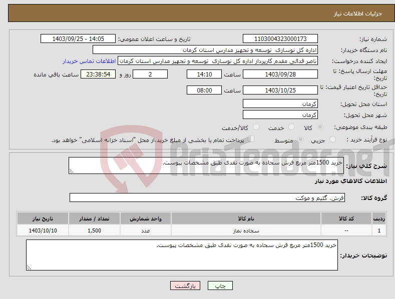Click the سجاده نماز table cell

point(246,230)
